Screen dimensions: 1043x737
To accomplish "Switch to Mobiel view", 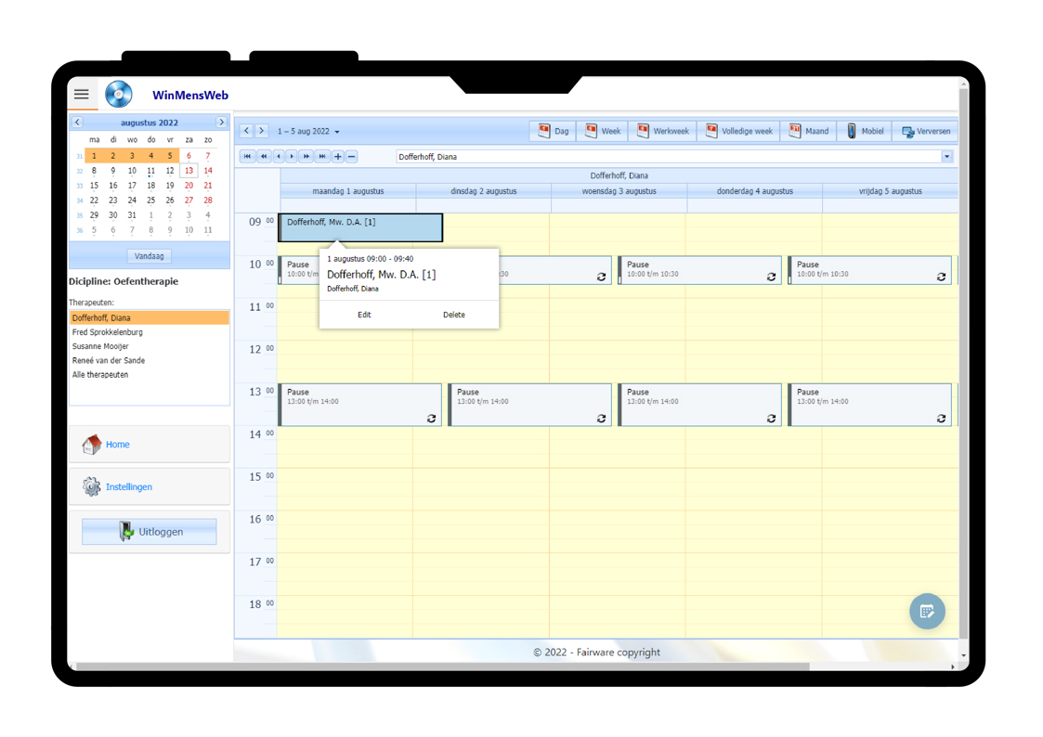I will click(x=865, y=131).
